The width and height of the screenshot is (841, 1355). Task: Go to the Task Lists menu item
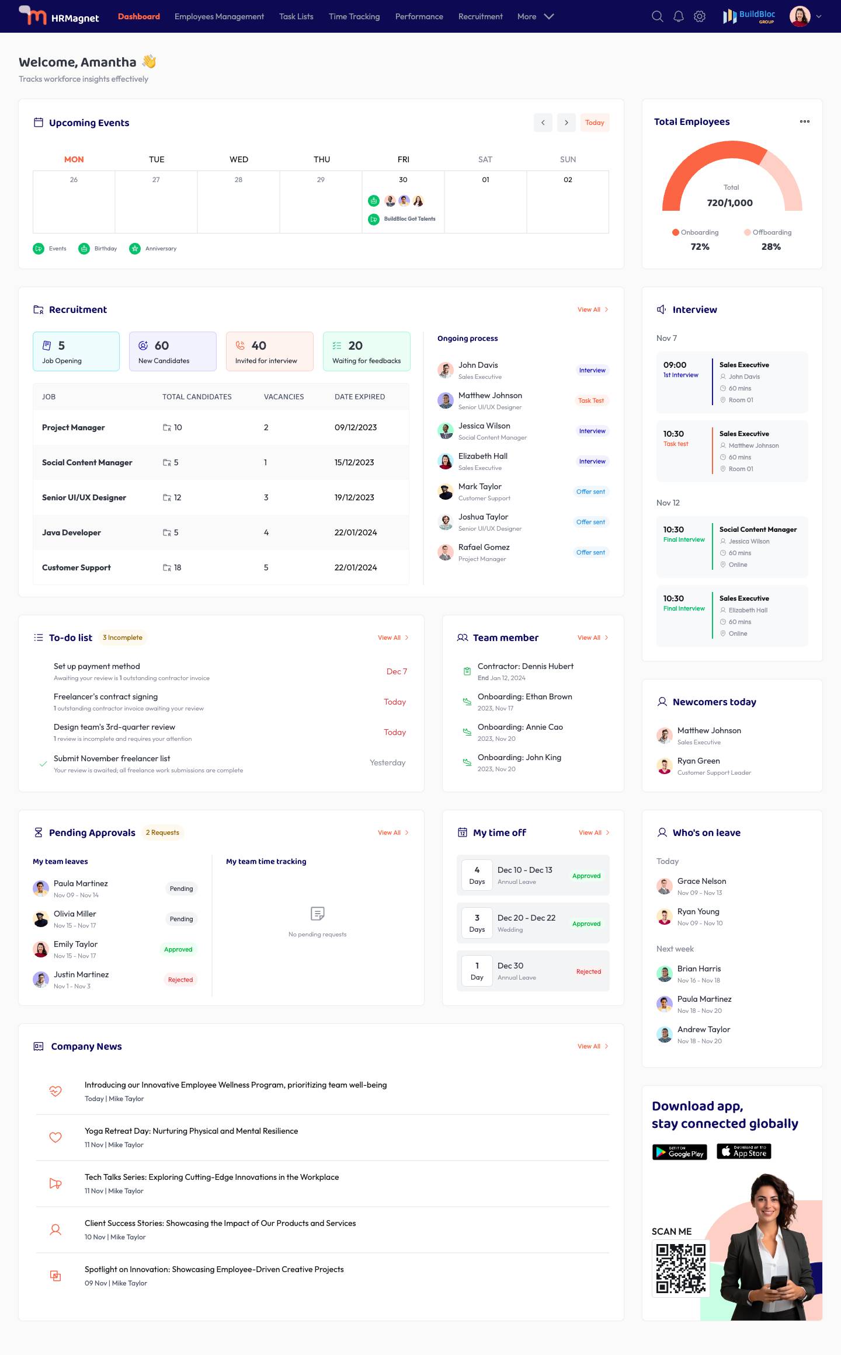pyautogui.click(x=296, y=16)
